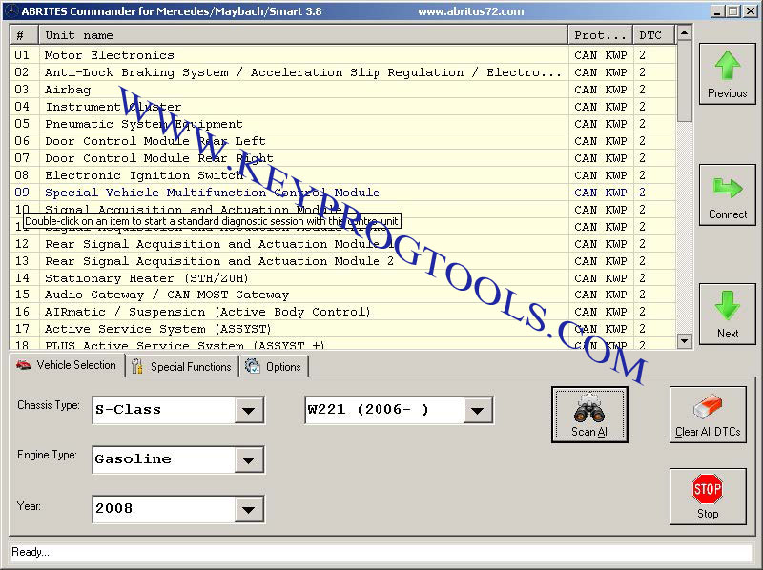Select the Vehicle Selection tab
The width and height of the screenshot is (763, 570).
[x=65, y=365]
